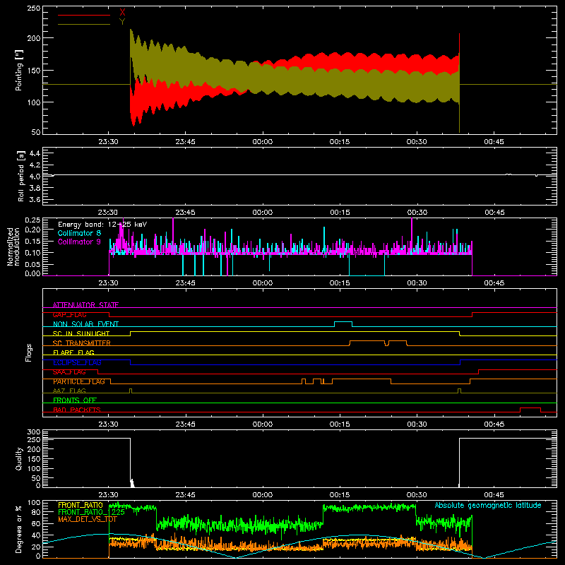Click 00:00 time label under Roll period plot
This screenshot has width=565, height=565.
point(262,213)
